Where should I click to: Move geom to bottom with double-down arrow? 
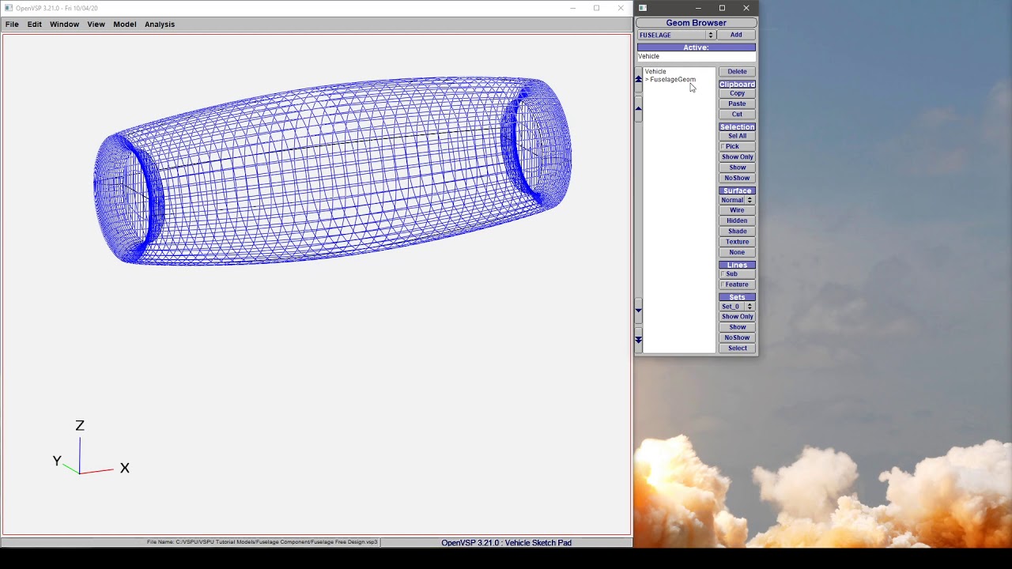pos(639,340)
